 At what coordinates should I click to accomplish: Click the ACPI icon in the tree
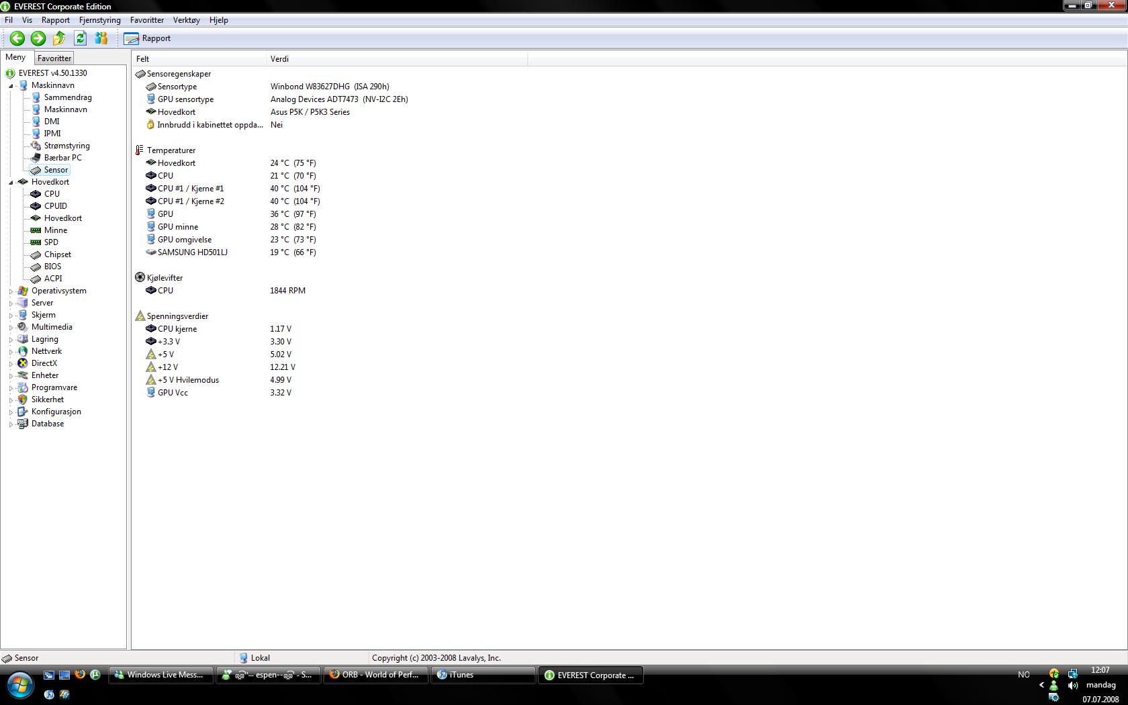tap(36, 279)
